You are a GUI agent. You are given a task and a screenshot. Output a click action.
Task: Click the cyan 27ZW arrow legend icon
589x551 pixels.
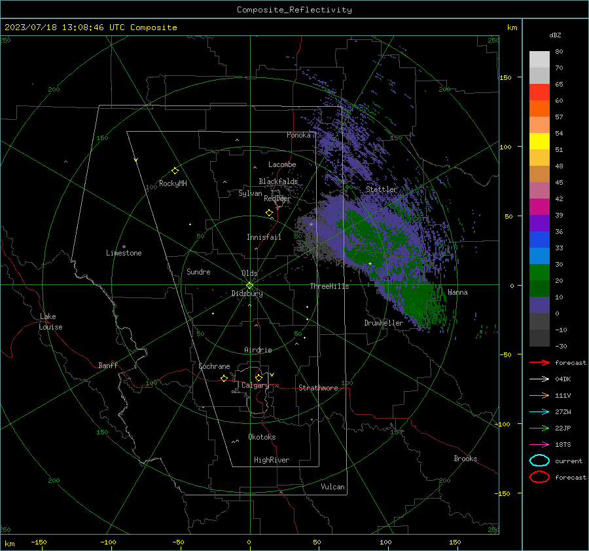pos(539,412)
